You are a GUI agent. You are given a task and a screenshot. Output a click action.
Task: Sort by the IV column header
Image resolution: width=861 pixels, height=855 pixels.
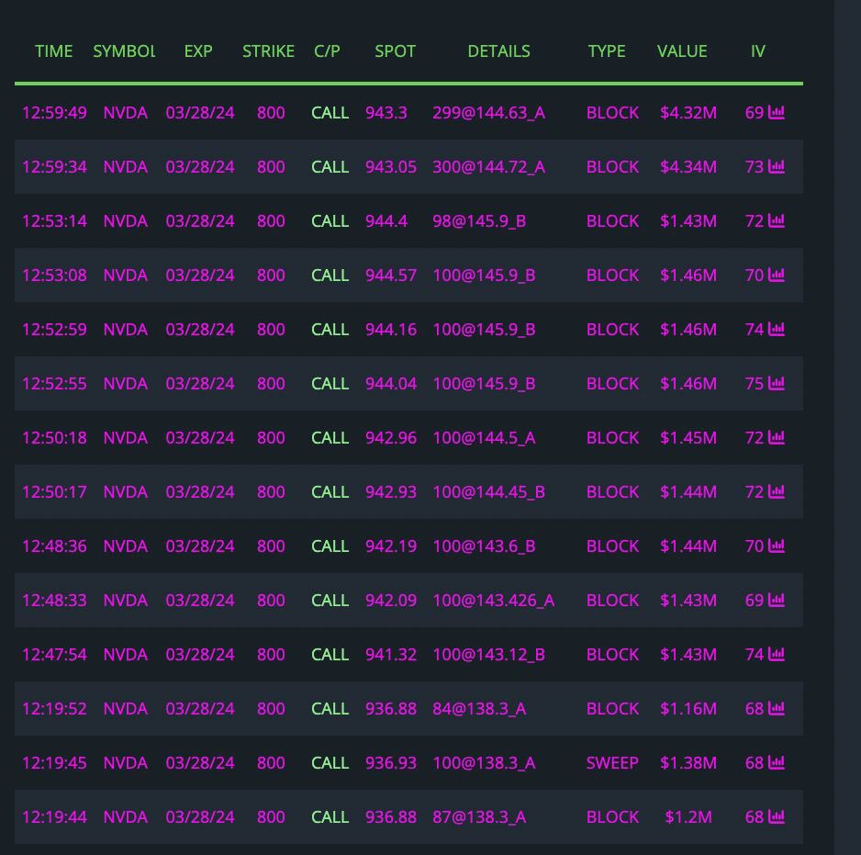[x=758, y=51]
